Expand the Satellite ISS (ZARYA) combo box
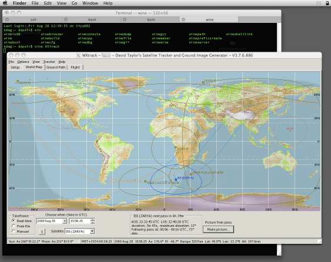This screenshot has height=262, width=331. (x=92, y=231)
